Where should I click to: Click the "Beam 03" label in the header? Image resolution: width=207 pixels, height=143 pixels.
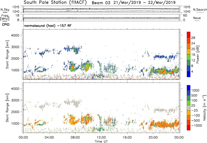coord(101,3)
